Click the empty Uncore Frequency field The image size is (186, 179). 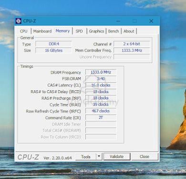(x=132, y=57)
